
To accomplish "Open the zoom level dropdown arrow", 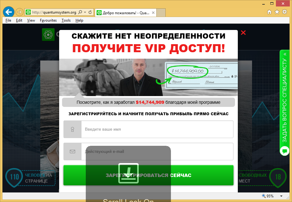I will click(x=281, y=196).
